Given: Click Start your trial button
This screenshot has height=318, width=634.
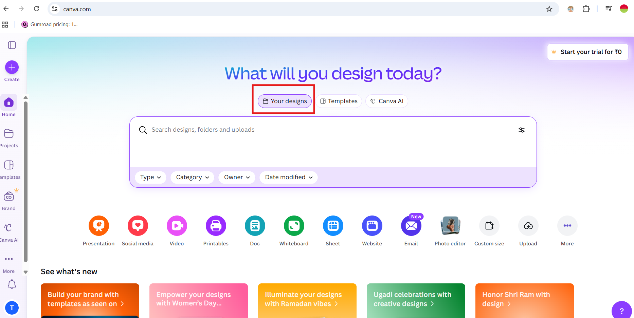Looking at the screenshot, I should pos(587,52).
